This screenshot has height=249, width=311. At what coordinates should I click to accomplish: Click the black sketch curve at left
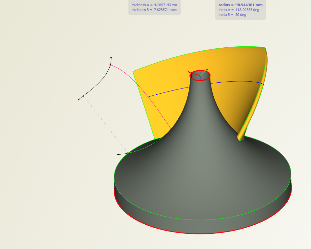(99, 82)
